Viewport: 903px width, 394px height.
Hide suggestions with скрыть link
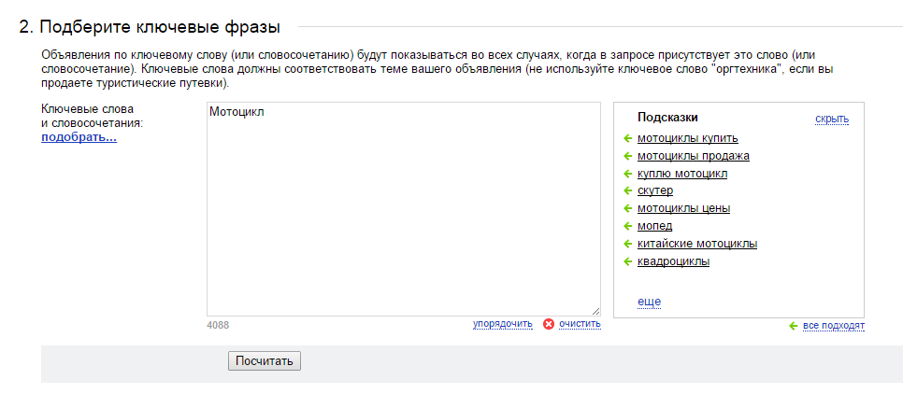click(832, 120)
